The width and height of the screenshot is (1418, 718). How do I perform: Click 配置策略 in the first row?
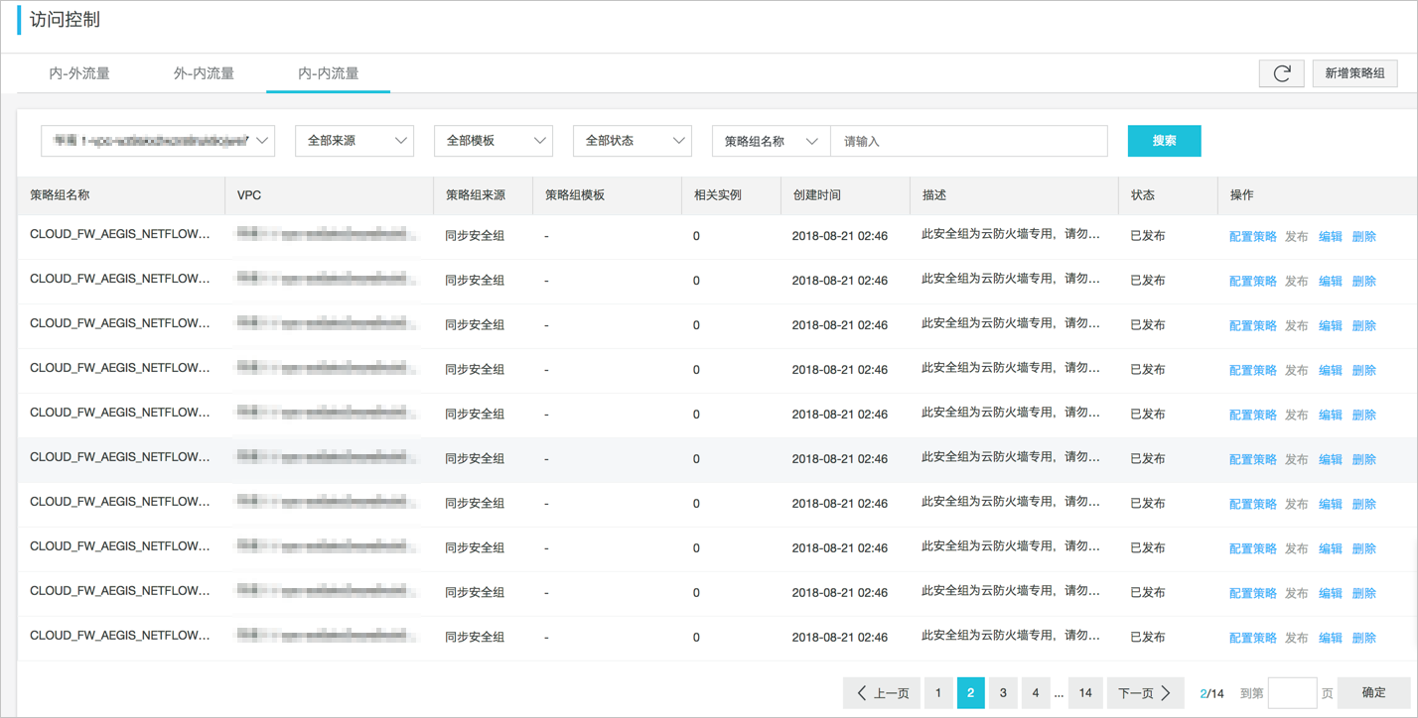(x=1253, y=237)
